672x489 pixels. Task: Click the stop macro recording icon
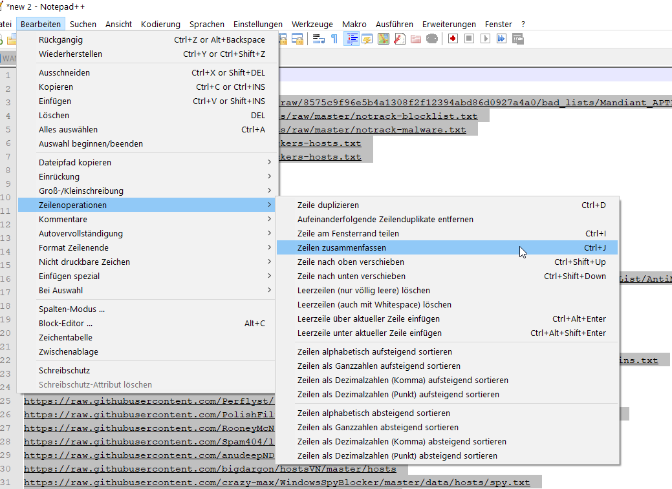pyautogui.click(x=469, y=39)
